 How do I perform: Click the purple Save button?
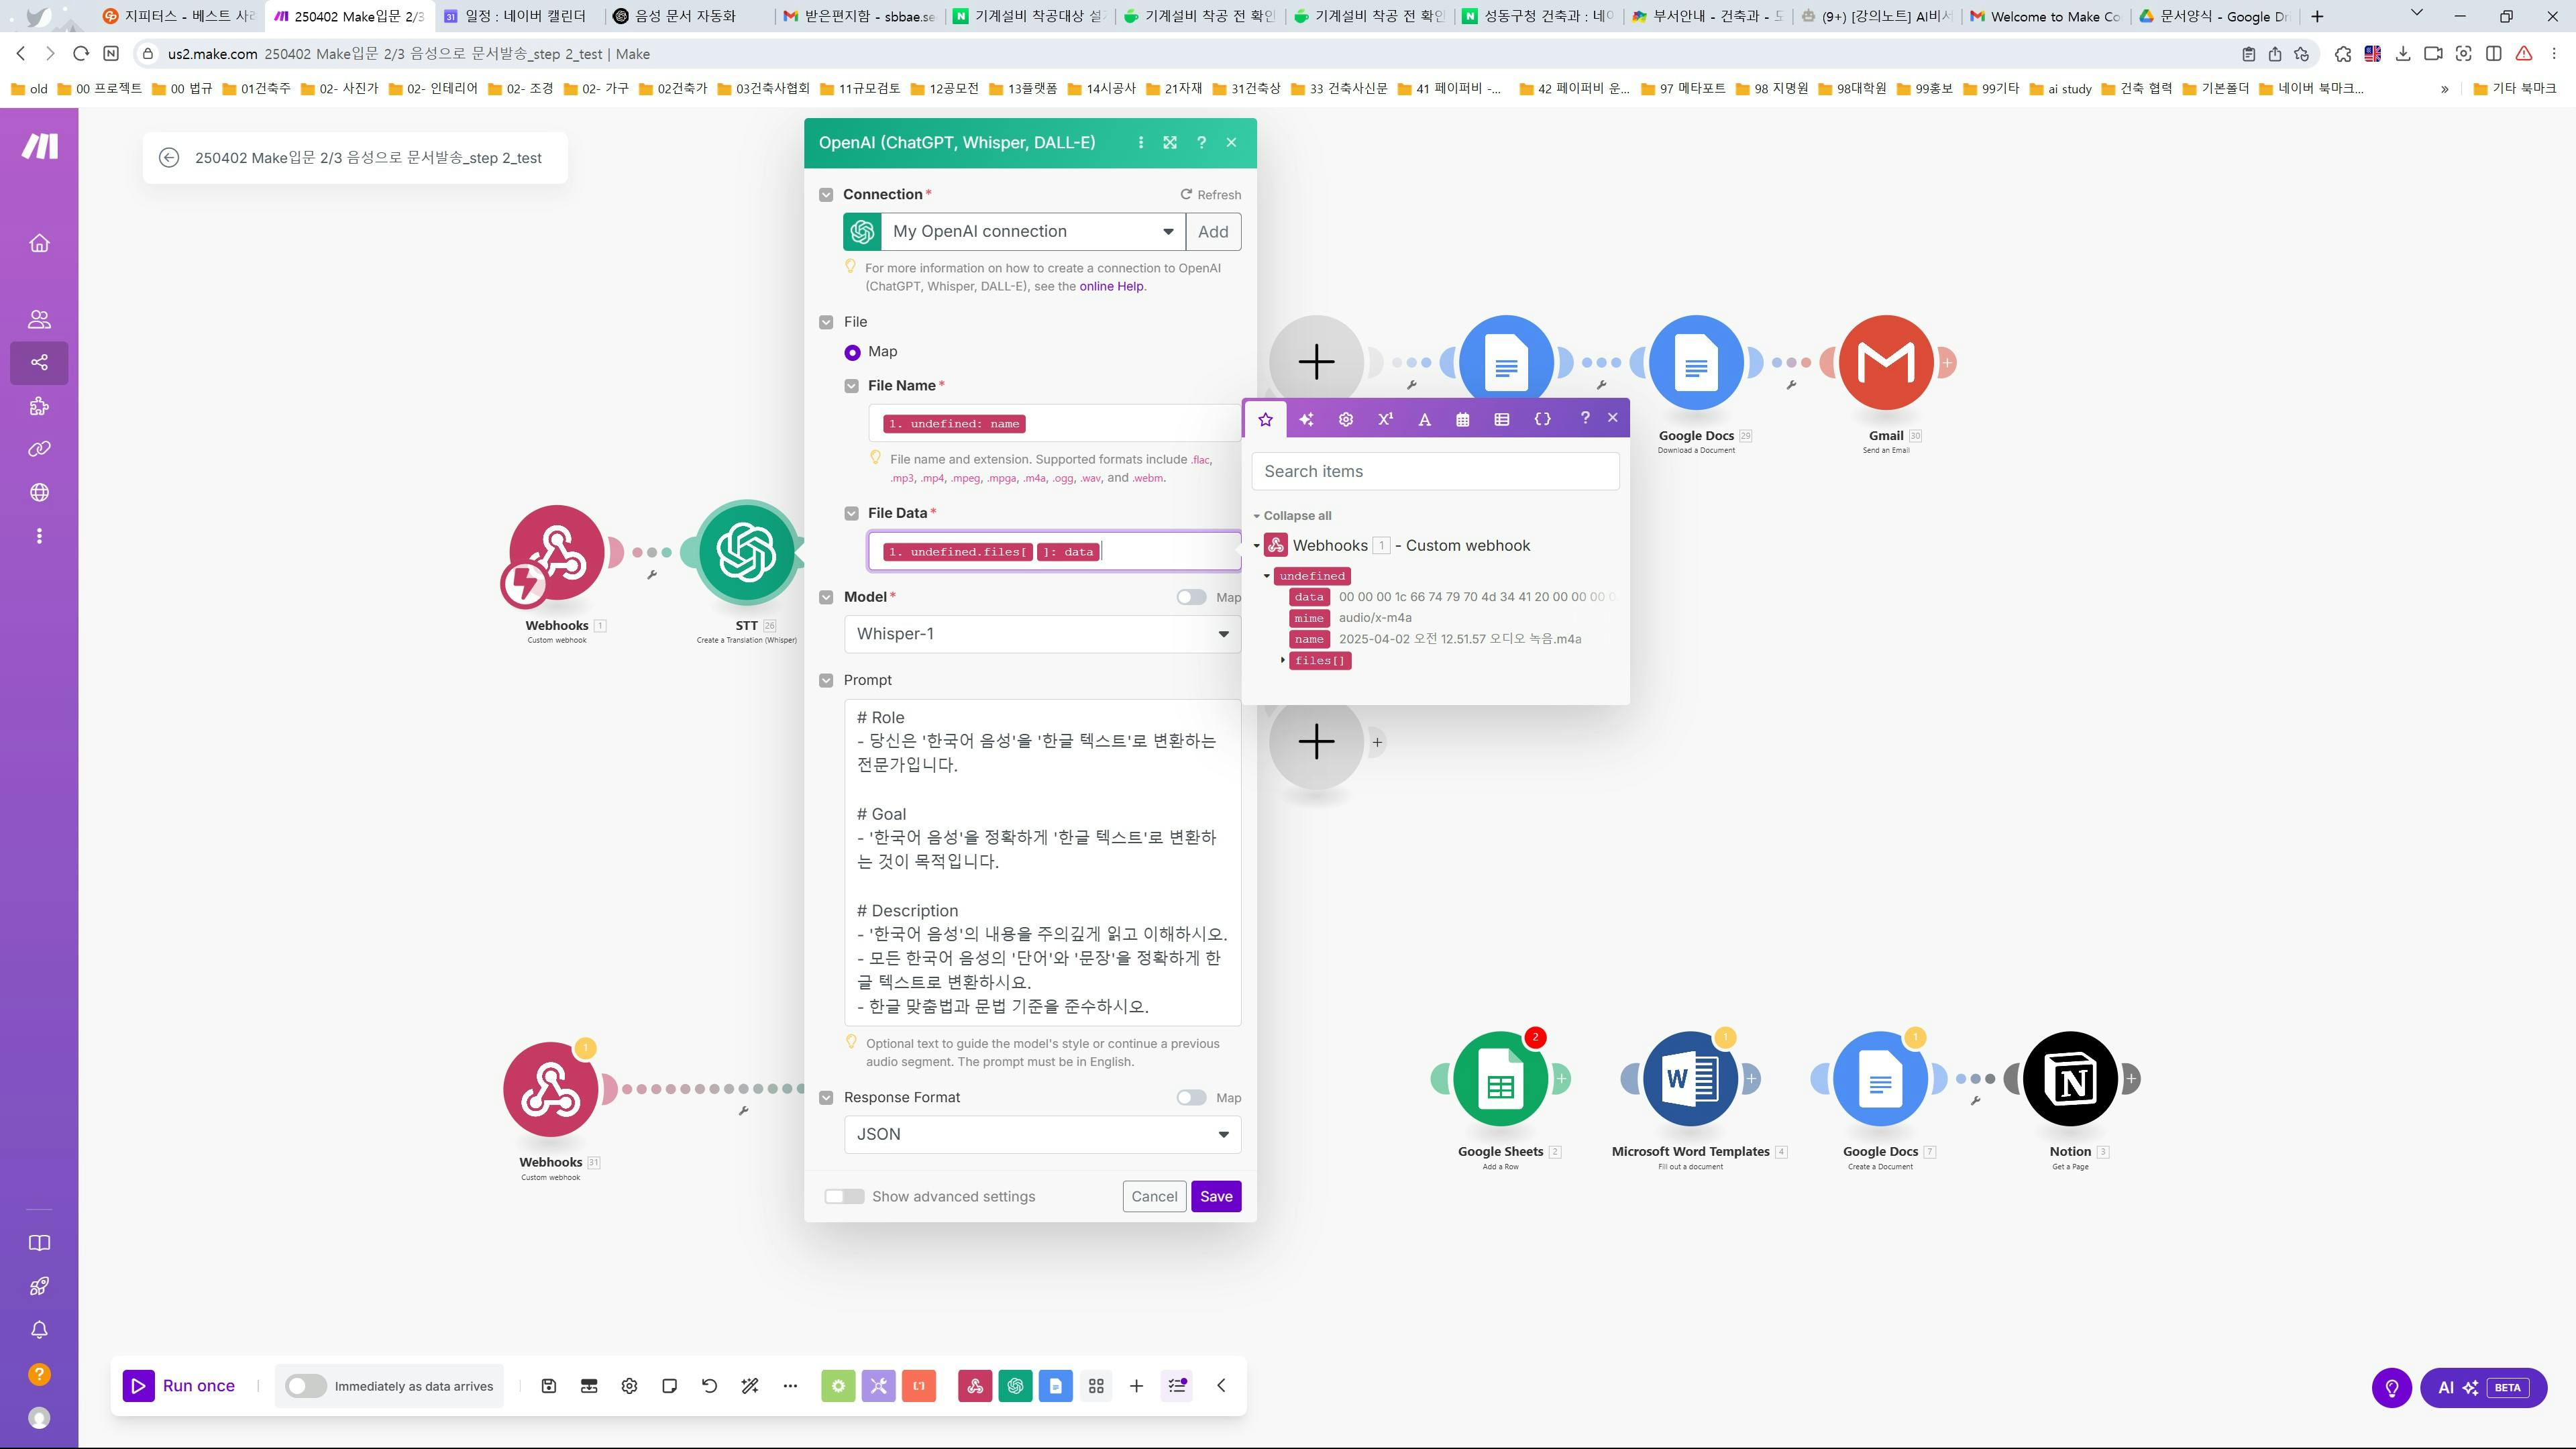[1215, 1197]
